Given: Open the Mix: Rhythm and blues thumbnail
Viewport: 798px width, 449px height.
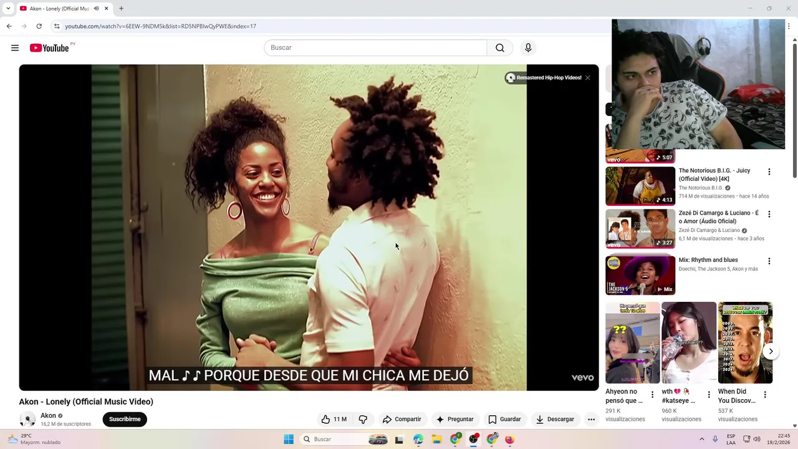Looking at the screenshot, I should (640, 275).
